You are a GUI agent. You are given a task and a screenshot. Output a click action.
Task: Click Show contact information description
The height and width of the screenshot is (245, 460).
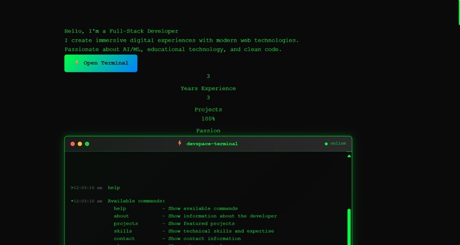[204, 239]
